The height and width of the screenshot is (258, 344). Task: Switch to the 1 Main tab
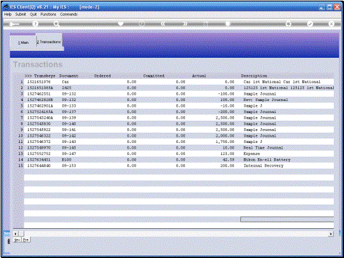[x=23, y=43]
